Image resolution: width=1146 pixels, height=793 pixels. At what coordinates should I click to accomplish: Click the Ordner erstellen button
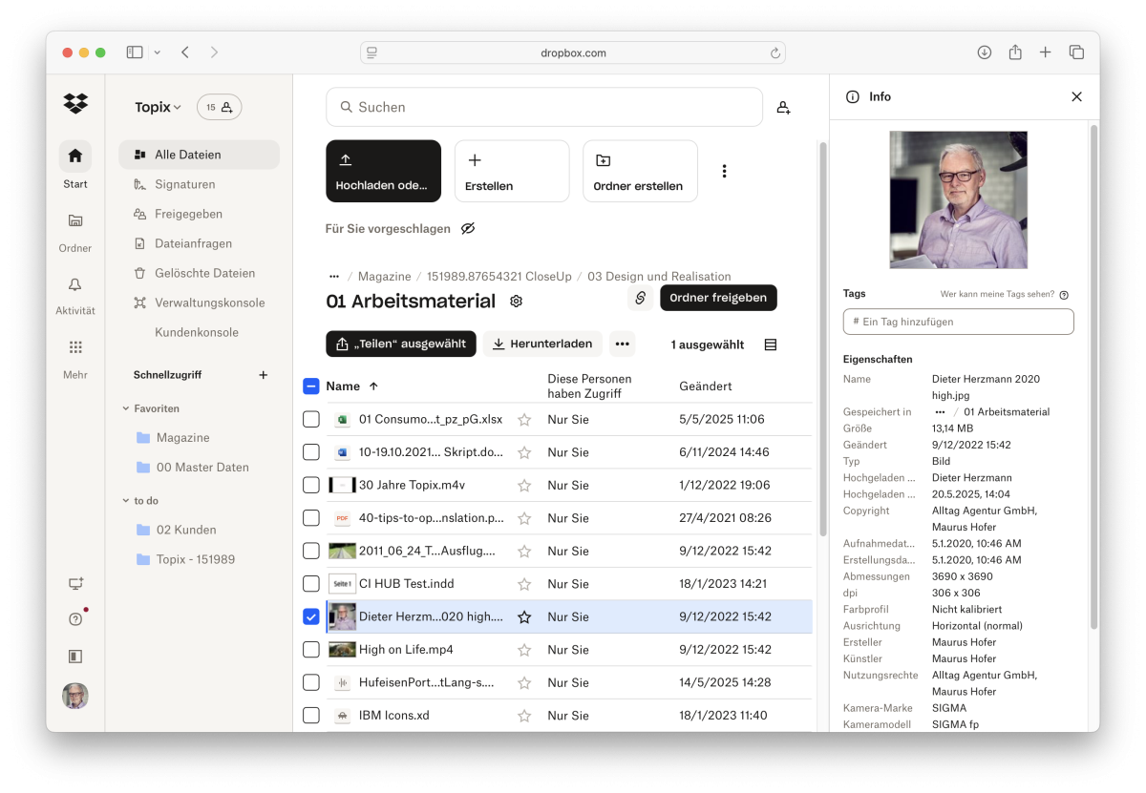click(x=640, y=172)
